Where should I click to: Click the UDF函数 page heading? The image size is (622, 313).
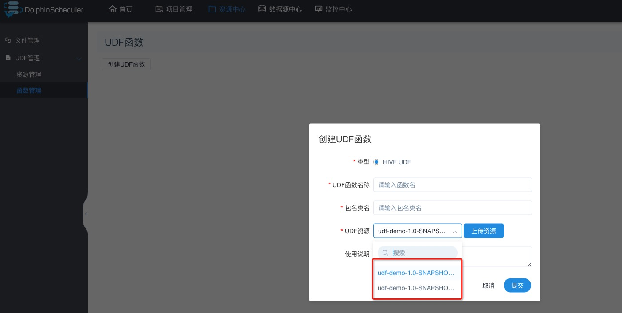[x=124, y=43]
